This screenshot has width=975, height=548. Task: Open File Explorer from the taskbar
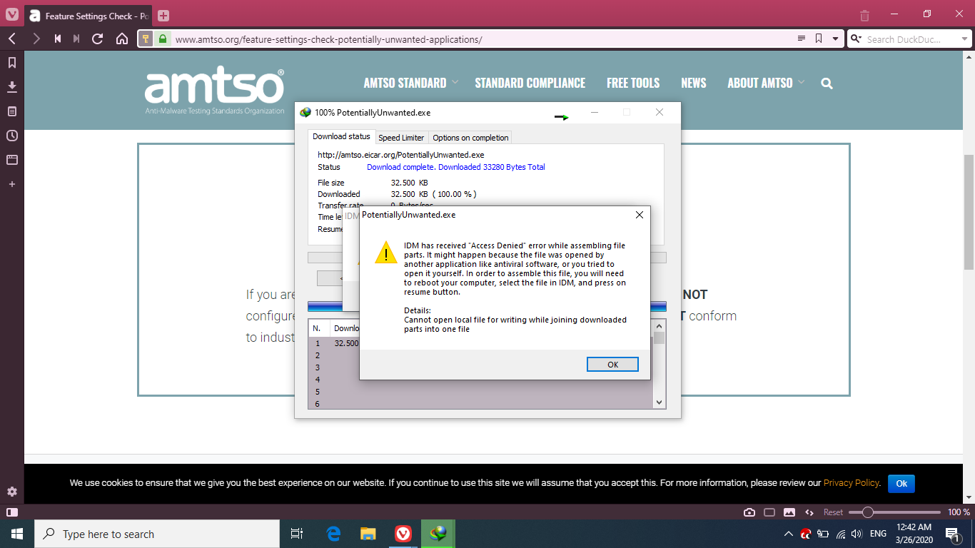coord(368,534)
